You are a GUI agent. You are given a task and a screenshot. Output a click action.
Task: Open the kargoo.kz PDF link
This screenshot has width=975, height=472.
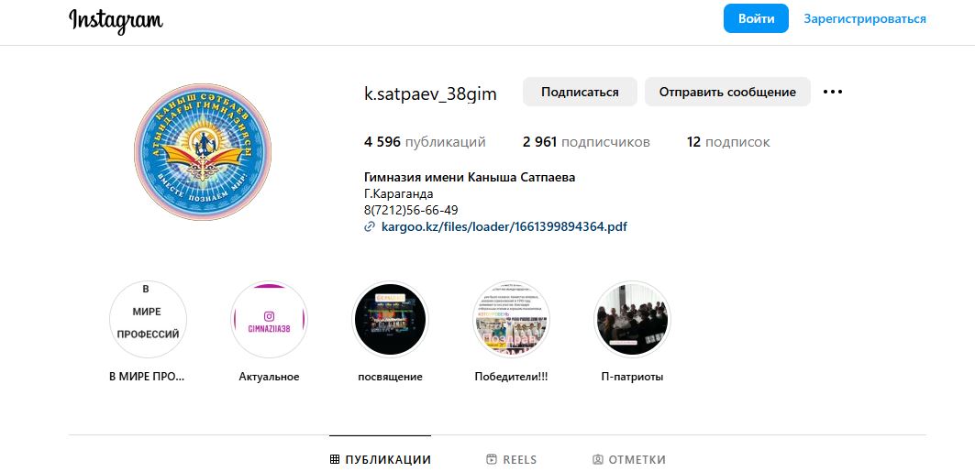[x=504, y=227]
